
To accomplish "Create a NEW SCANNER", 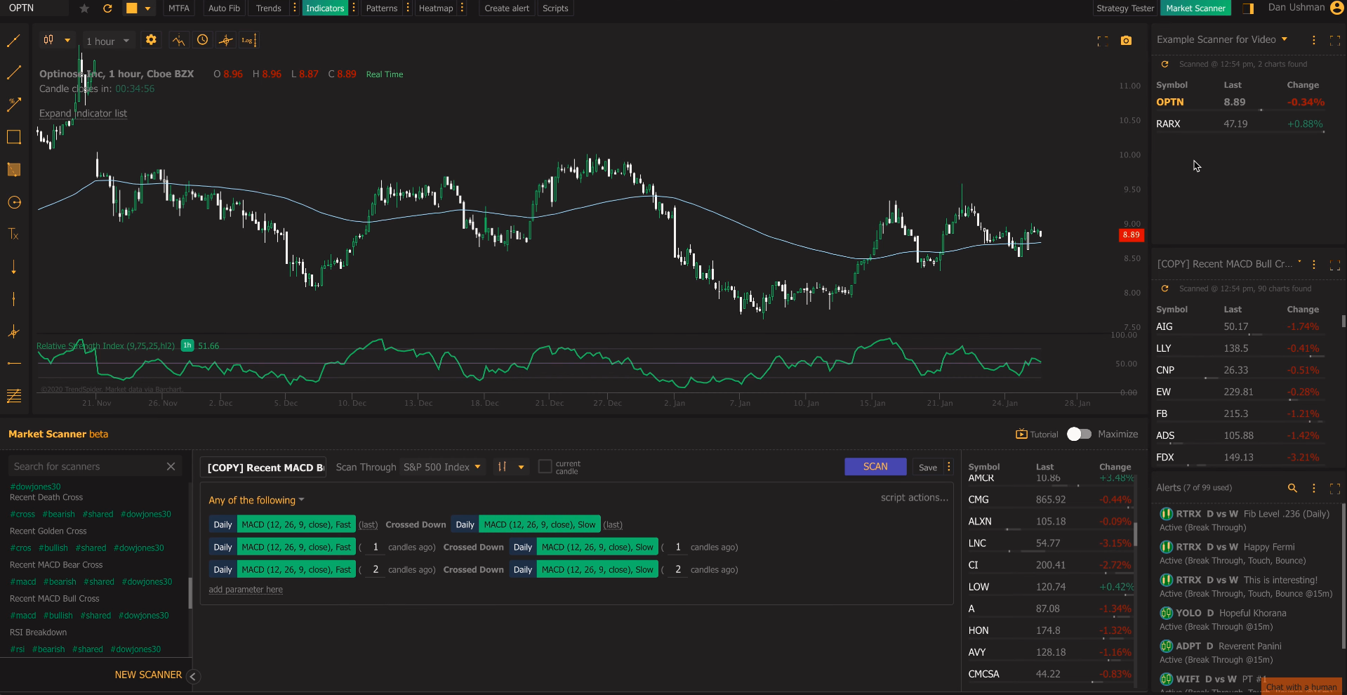I will point(148,675).
